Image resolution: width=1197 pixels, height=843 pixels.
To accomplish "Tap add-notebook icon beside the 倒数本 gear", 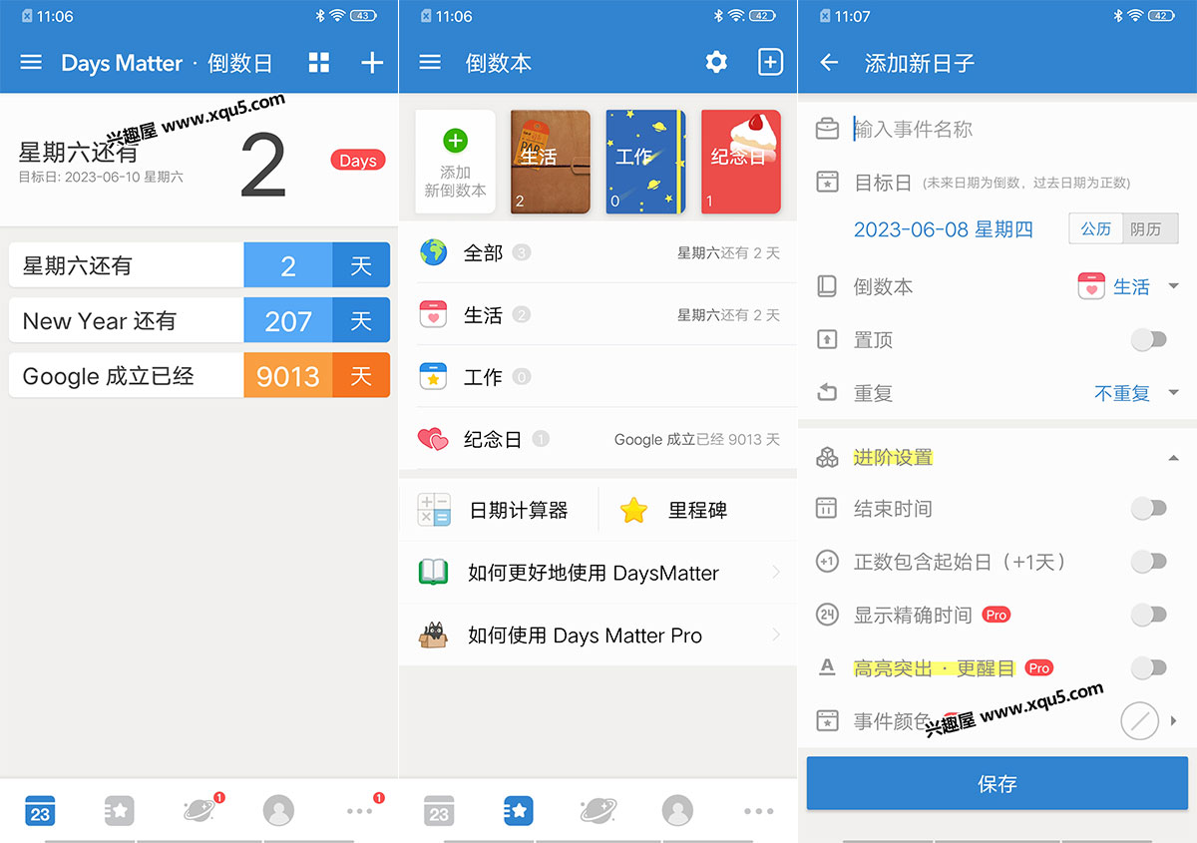I will (770, 63).
